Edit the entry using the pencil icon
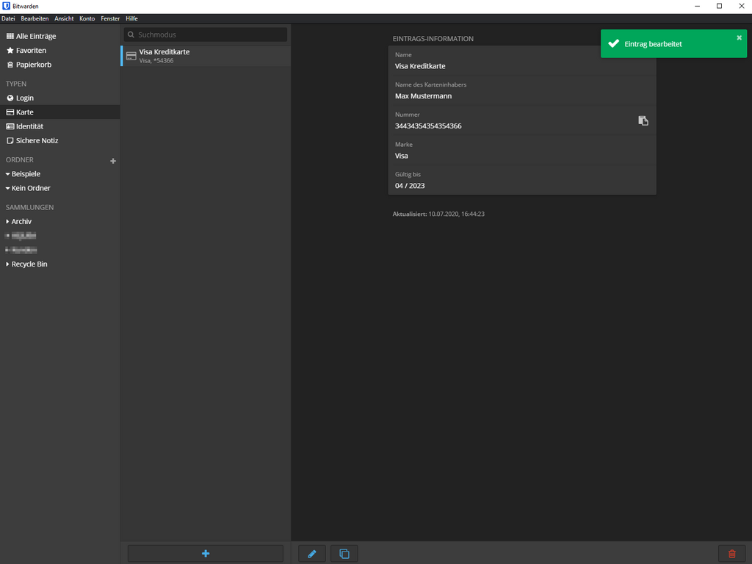Viewport: 752px width, 564px height. [311, 554]
